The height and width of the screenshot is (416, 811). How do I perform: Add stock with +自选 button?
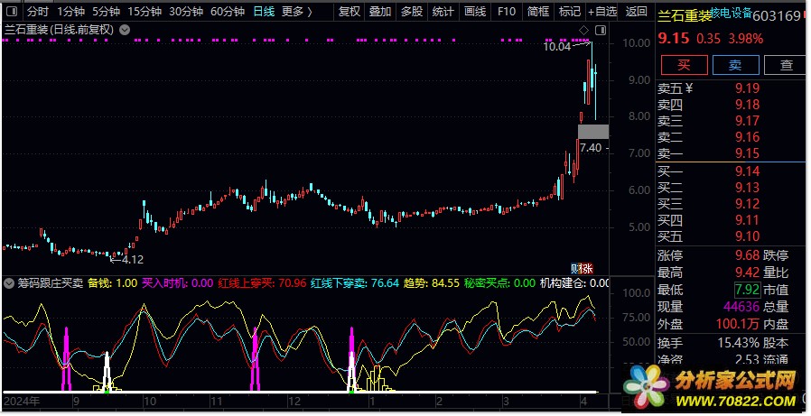(602, 12)
